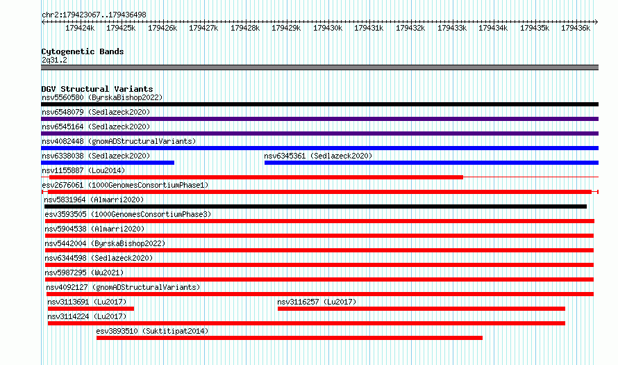This screenshot has height=365, width=618.
Task: Select the 179436k ruler position
Action: pyautogui.click(x=576, y=28)
